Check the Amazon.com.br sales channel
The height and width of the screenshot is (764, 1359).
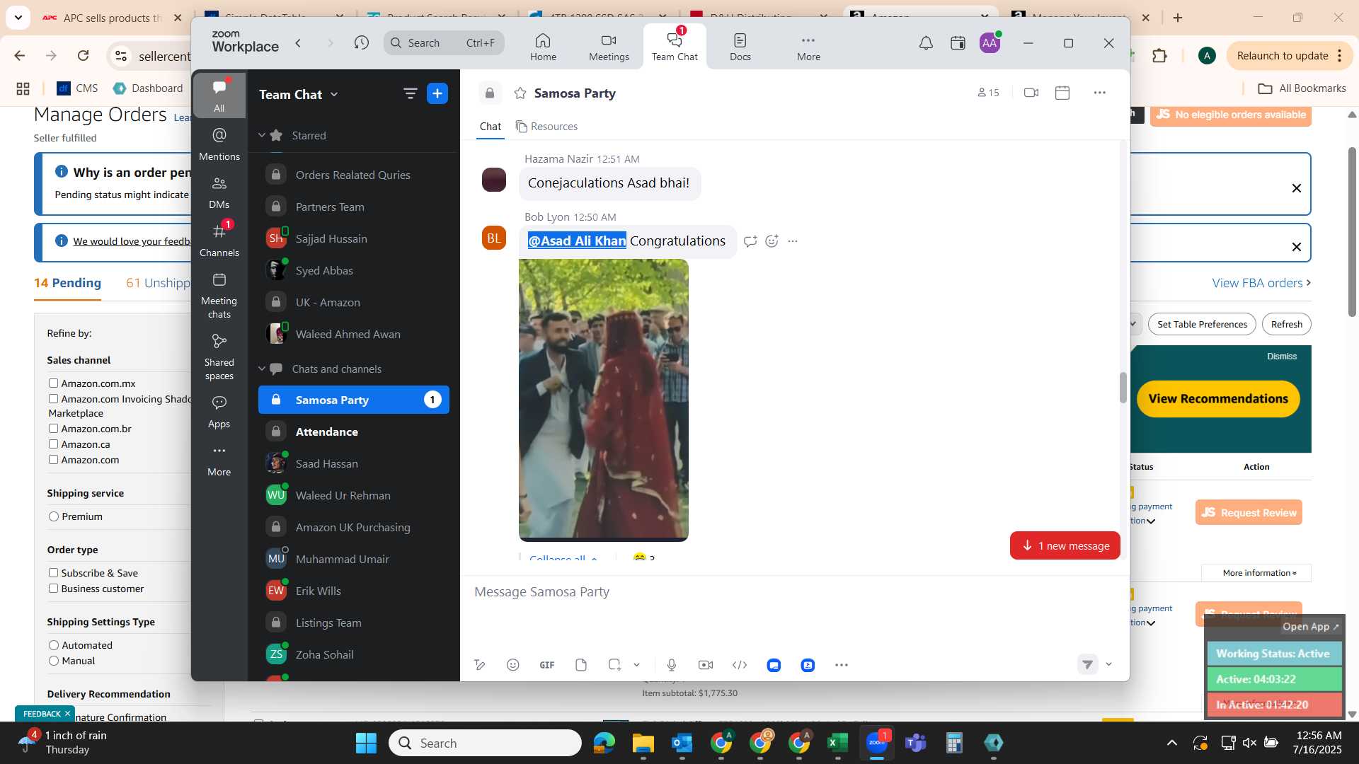(53, 428)
